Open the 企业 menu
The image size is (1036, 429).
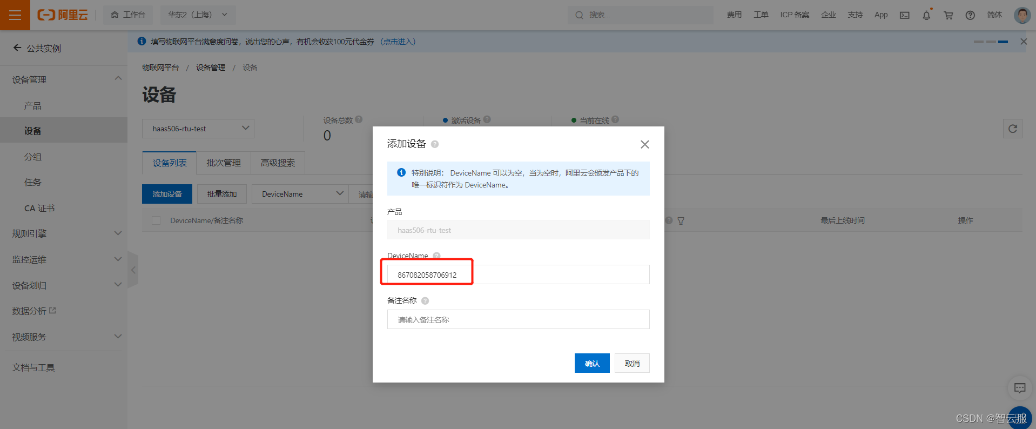(x=829, y=15)
